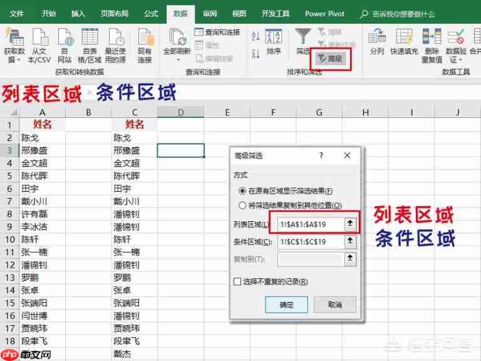Image resolution: width=481 pixels, height=361 pixels.
Task: Switch to 公式 tab
Action: click(151, 14)
